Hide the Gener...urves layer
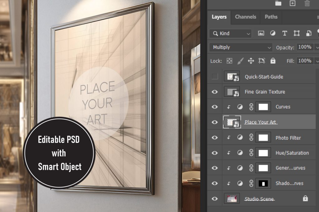The height and width of the screenshot is (212, 319). [x=215, y=168]
